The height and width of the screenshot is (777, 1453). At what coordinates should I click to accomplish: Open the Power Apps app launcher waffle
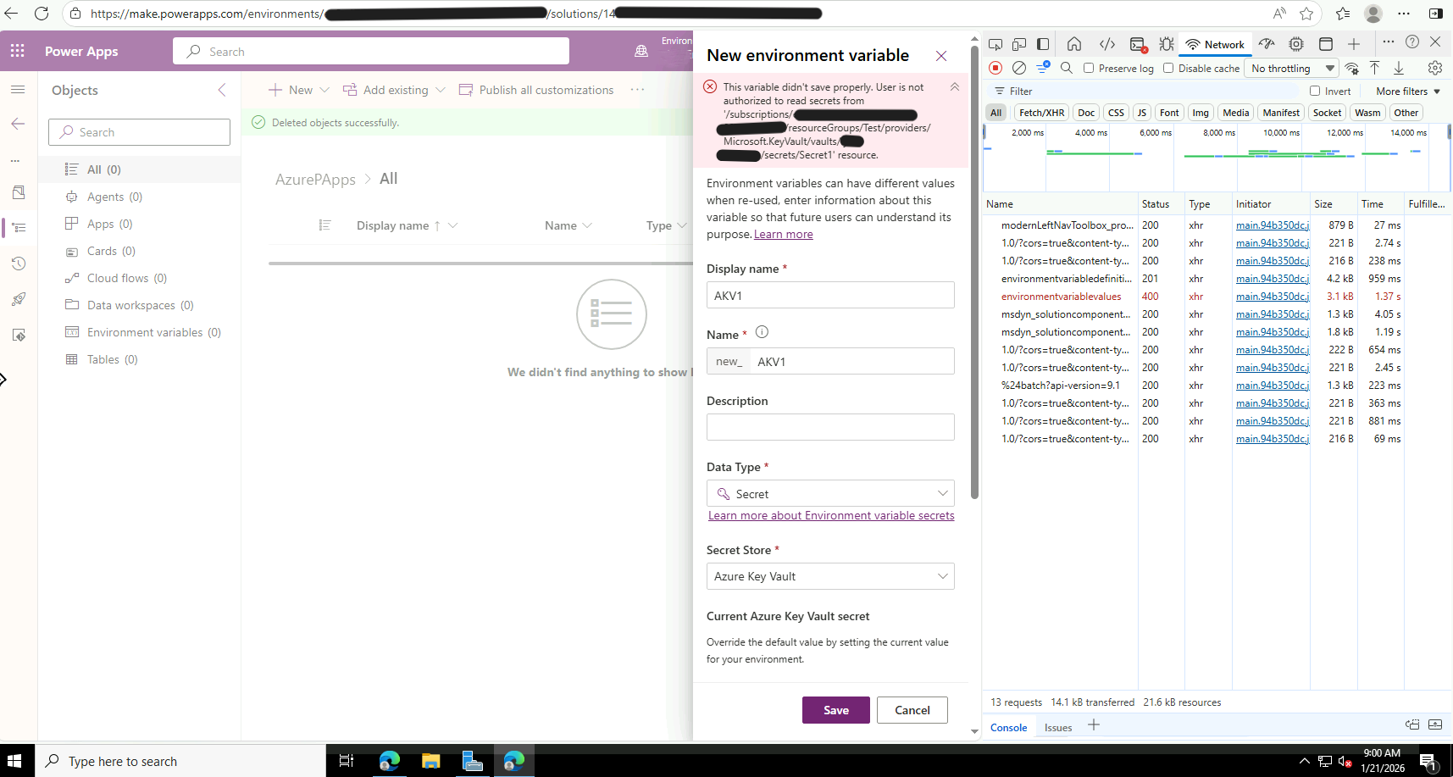[18, 51]
